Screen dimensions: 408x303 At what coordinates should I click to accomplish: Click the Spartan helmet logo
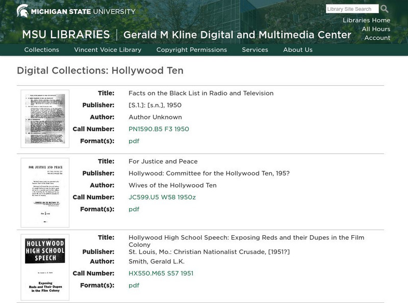[22, 11]
